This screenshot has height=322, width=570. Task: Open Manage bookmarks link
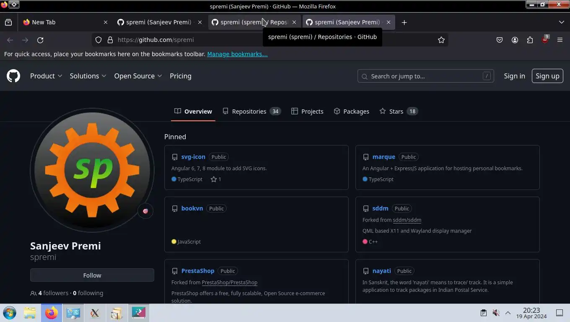[237, 54]
